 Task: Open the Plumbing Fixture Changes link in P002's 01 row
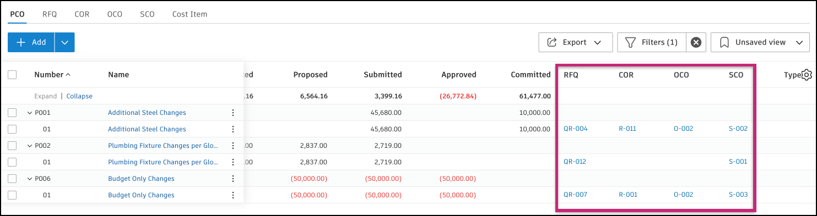click(163, 162)
